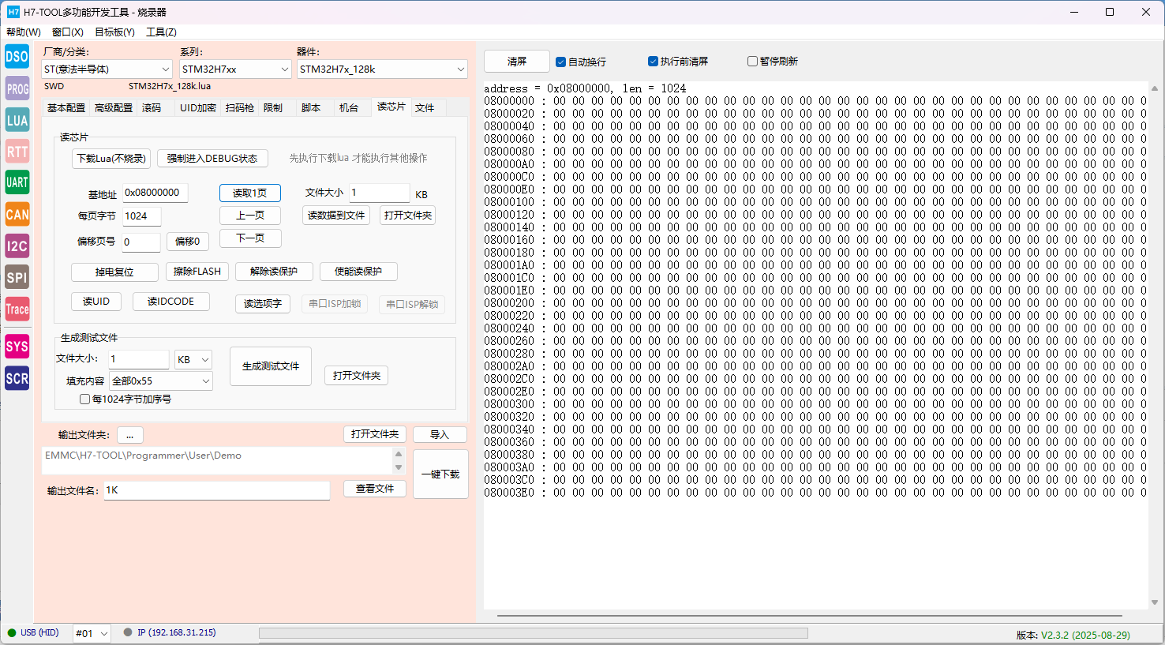Switch to the 扫码枪 tab
Image resolution: width=1165 pixels, height=645 pixels.
tap(240, 108)
